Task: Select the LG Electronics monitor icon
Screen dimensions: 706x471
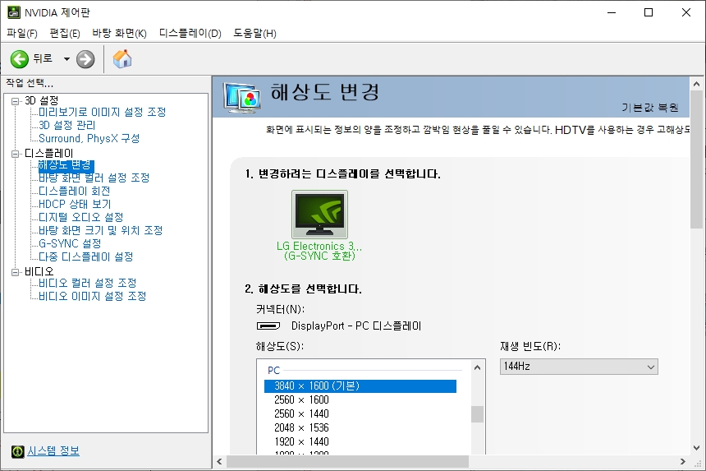Action: pyautogui.click(x=319, y=215)
